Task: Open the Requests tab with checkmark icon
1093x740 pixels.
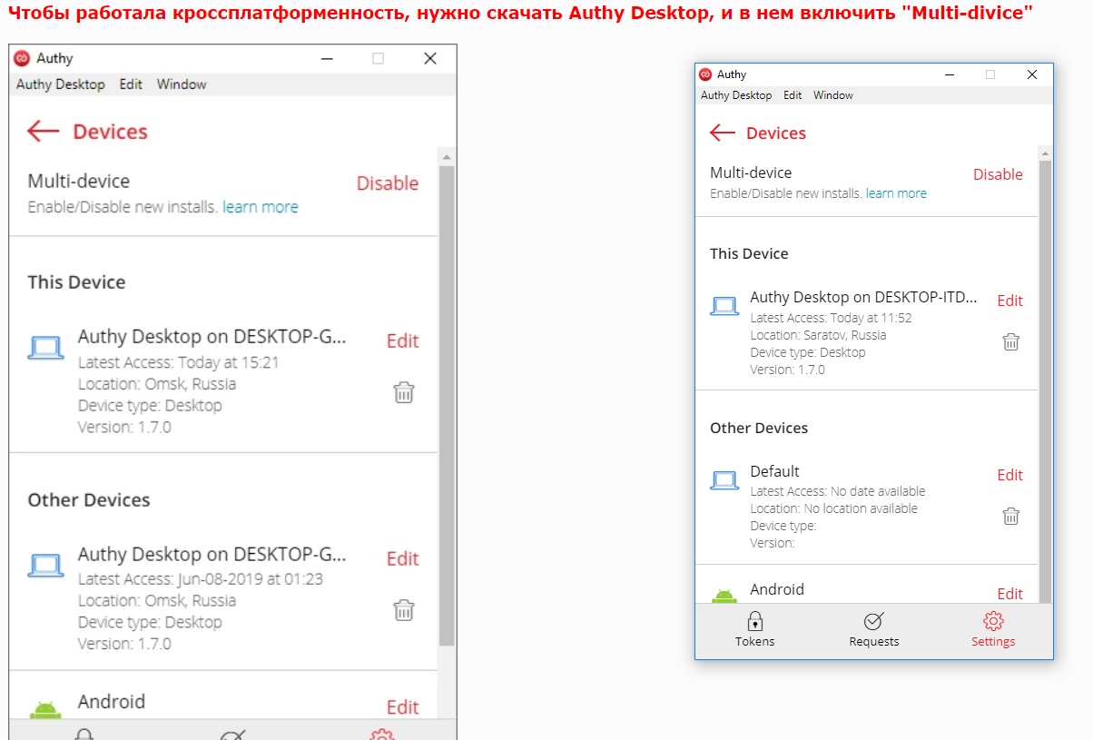Action: click(x=873, y=629)
